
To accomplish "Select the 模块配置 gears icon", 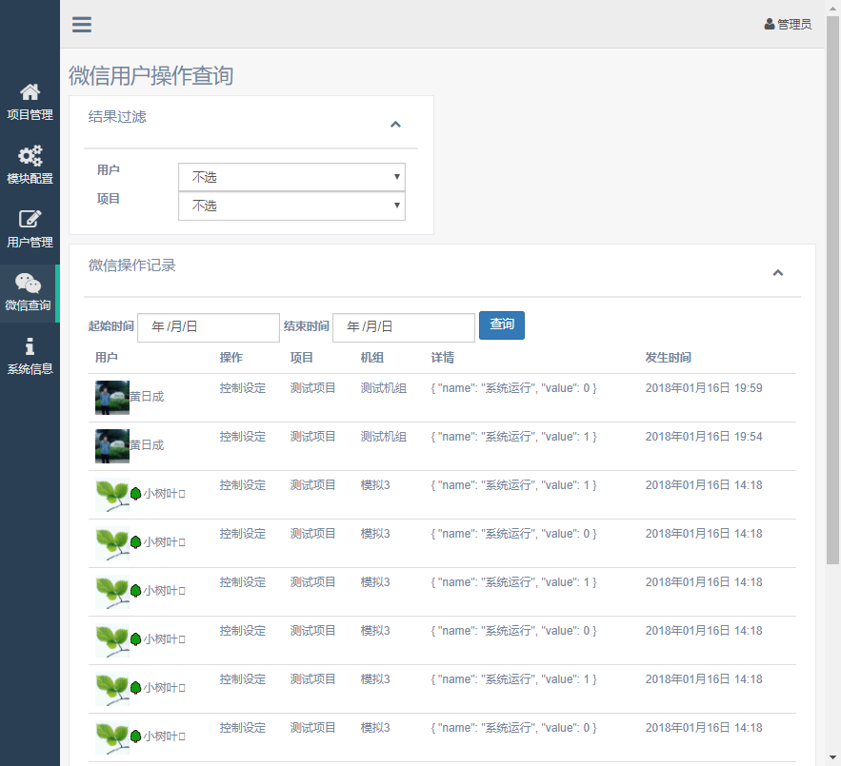I will point(30,155).
